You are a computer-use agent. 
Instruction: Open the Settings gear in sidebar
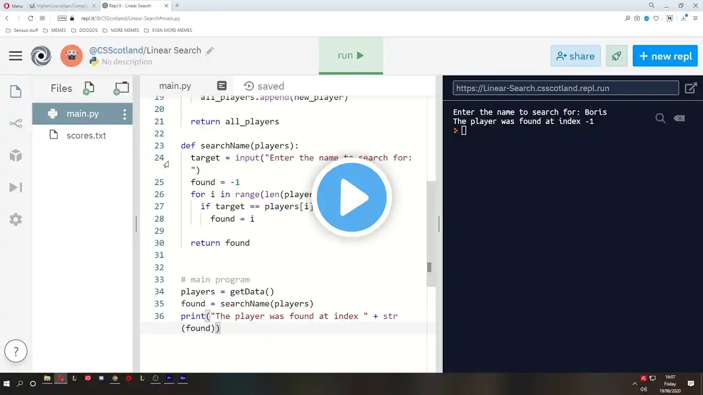click(15, 219)
